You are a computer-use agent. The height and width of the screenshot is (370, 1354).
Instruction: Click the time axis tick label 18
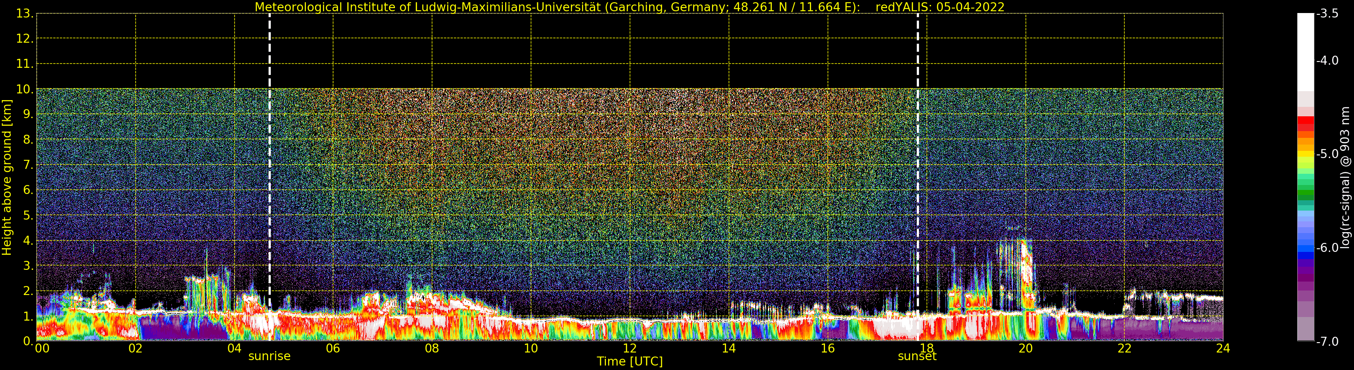coord(927,348)
